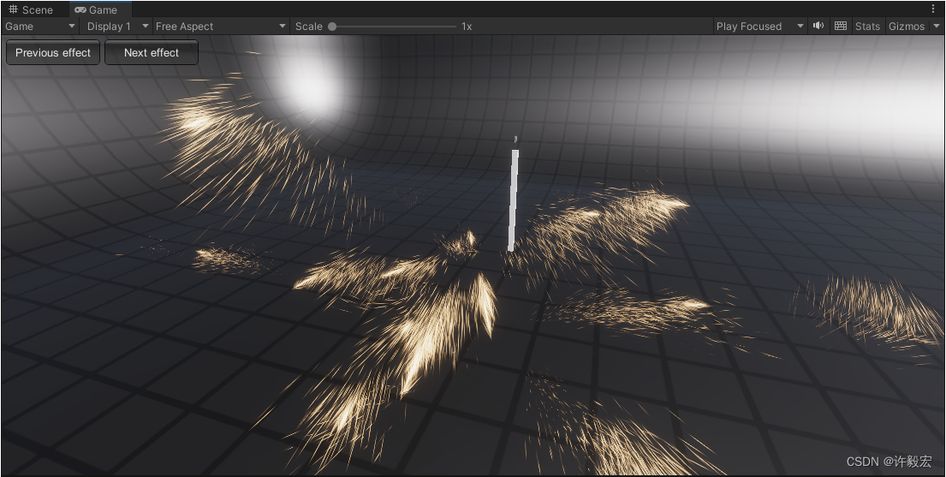Open the Display 1 dropdown
The image size is (946, 477).
pyautogui.click(x=117, y=26)
